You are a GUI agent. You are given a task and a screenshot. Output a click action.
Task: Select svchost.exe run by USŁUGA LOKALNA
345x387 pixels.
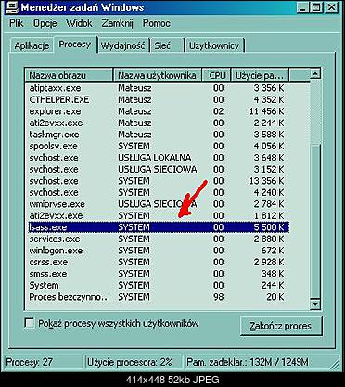pyautogui.click(x=158, y=158)
